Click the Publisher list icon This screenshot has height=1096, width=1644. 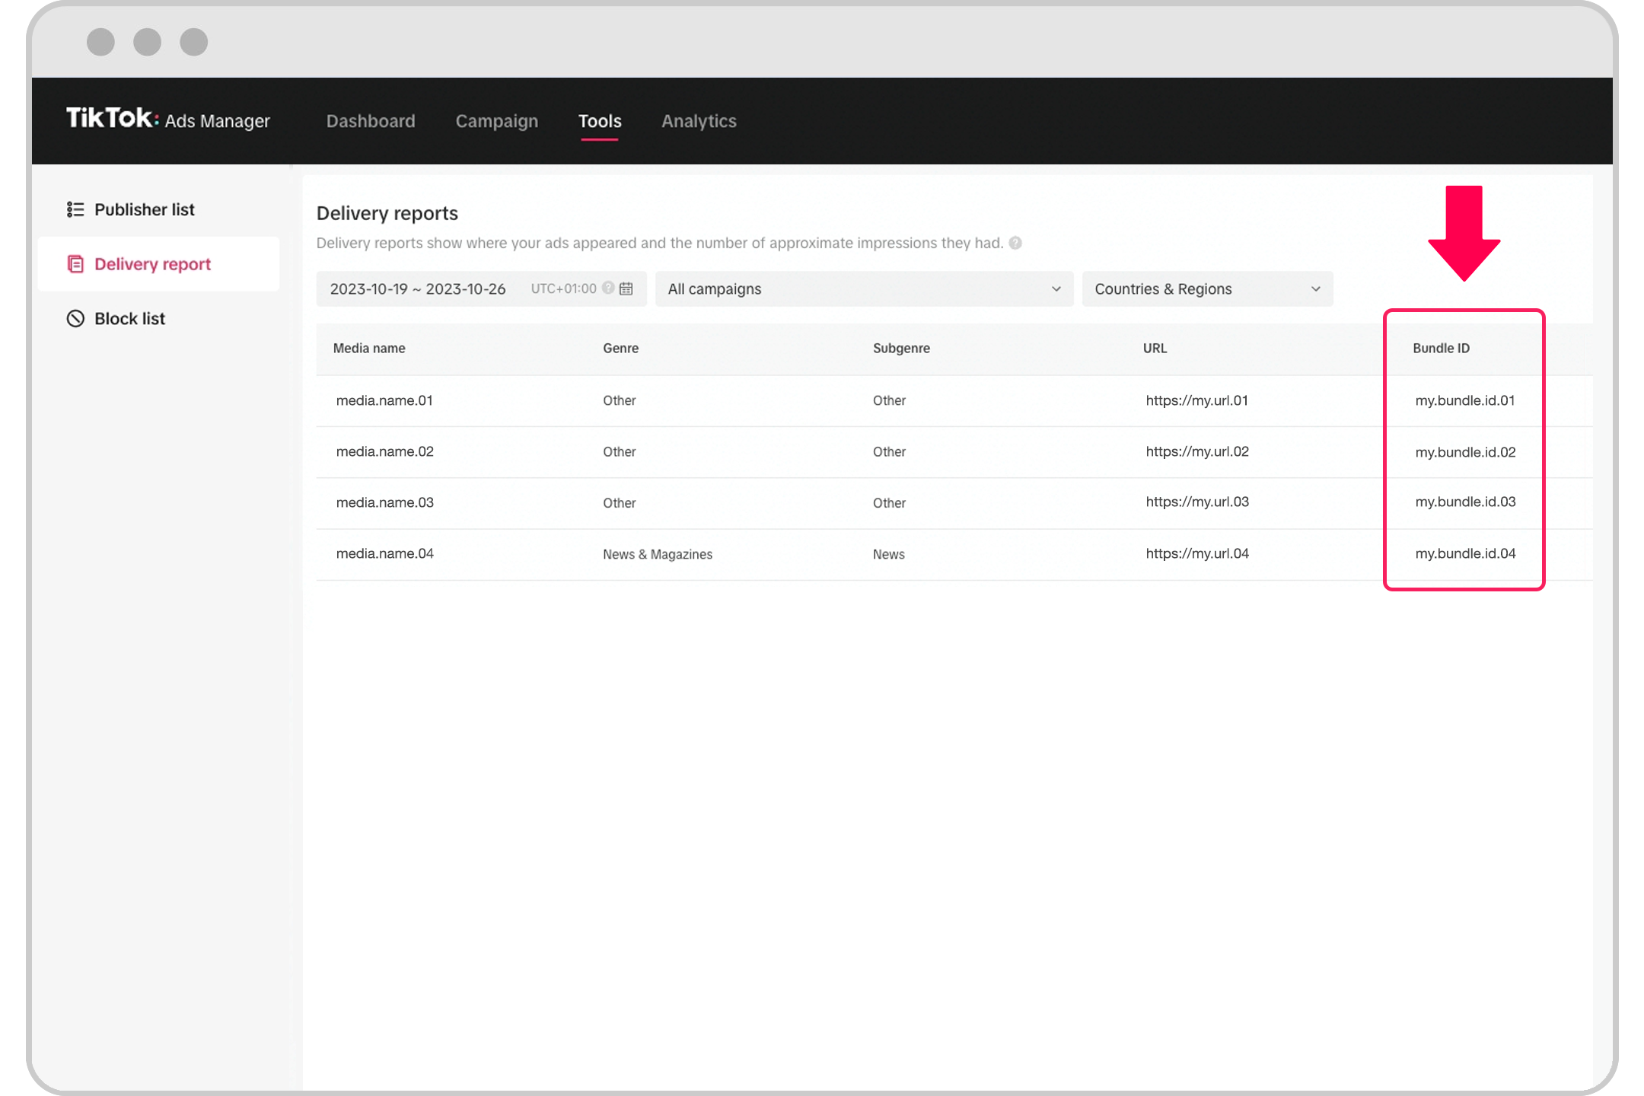click(x=76, y=209)
